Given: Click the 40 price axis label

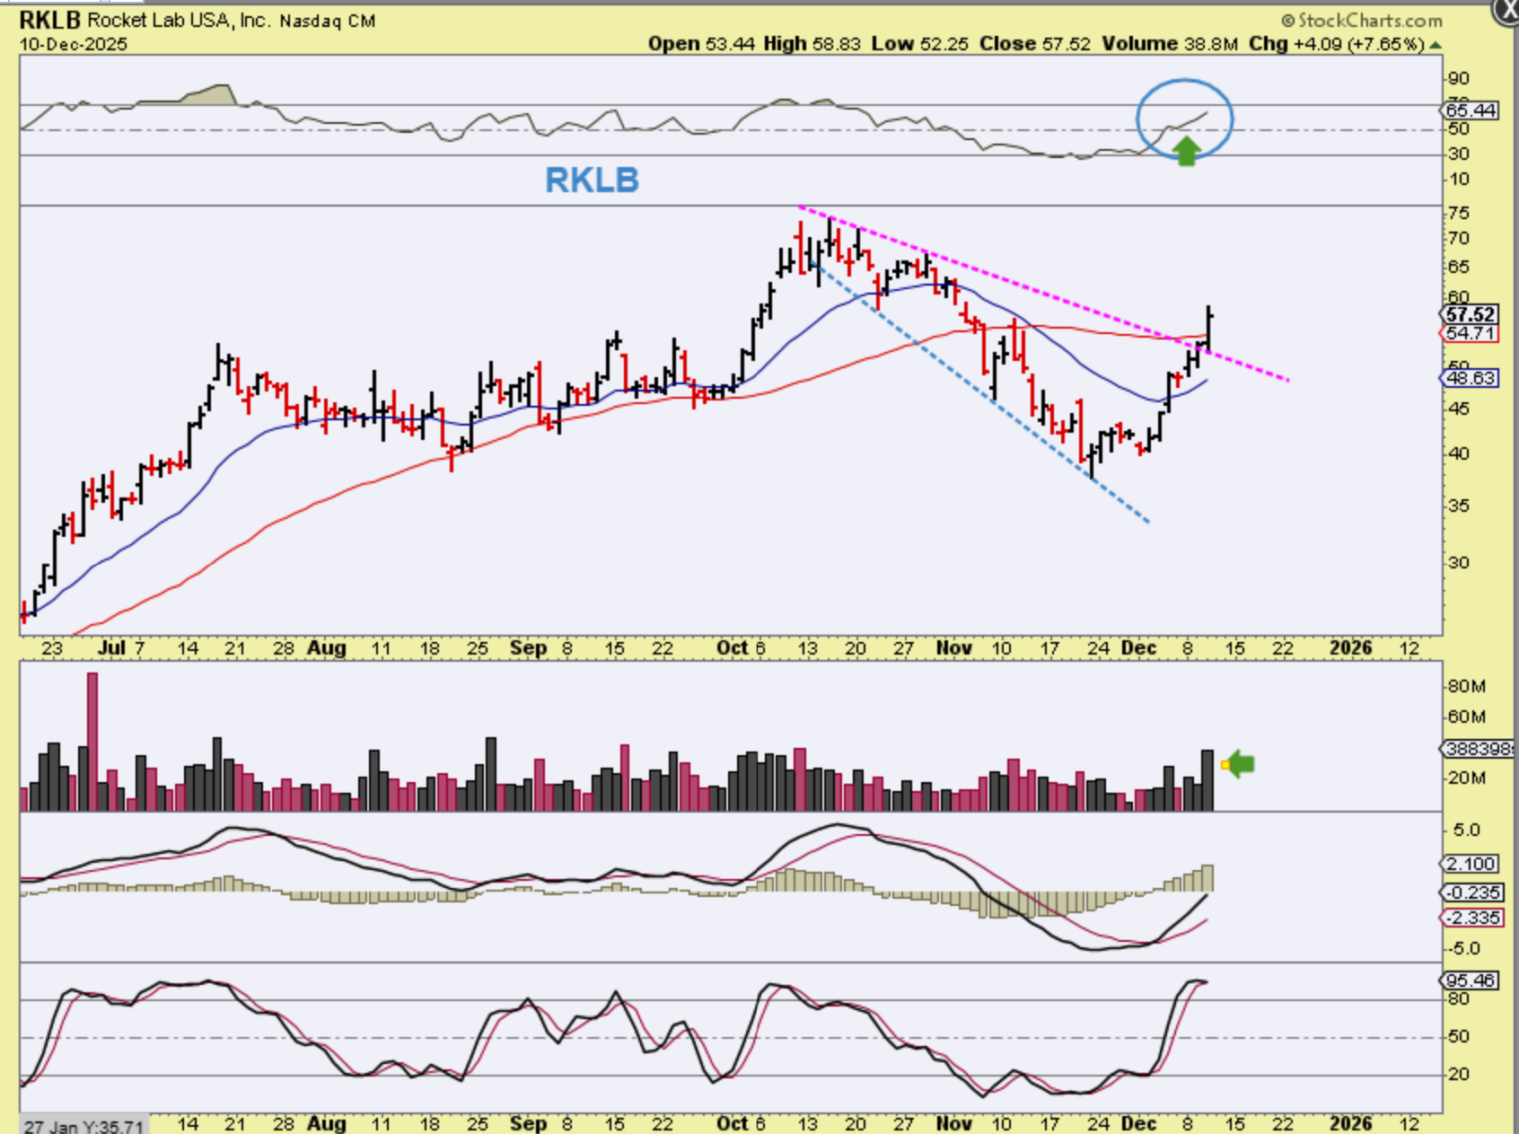Looking at the screenshot, I should (1459, 454).
